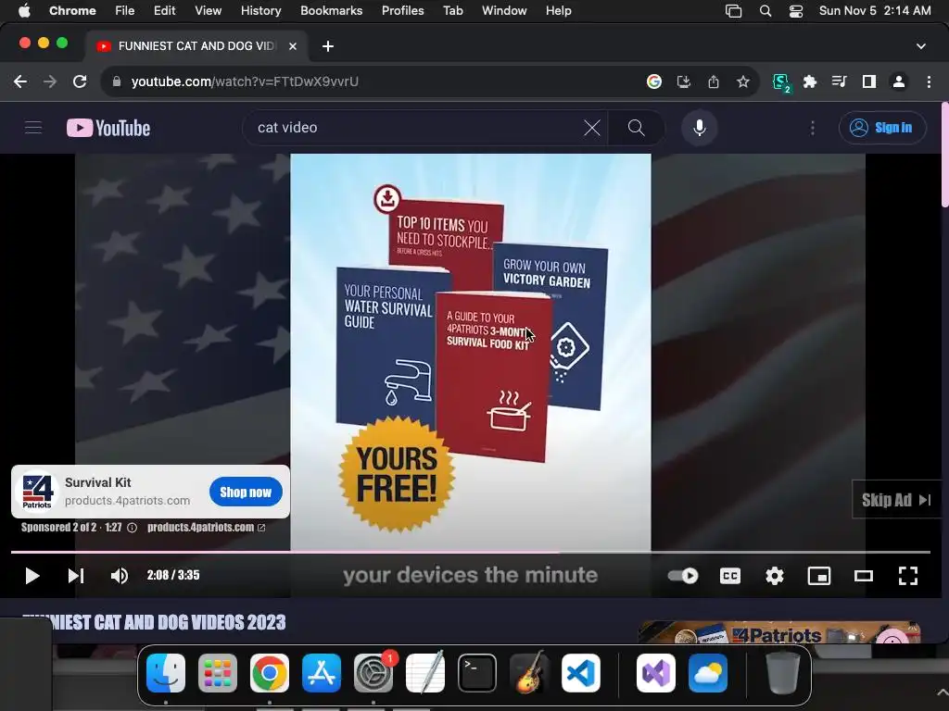Open Chrome extensions puzzle icon
This screenshot has width=949, height=711.
point(810,81)
